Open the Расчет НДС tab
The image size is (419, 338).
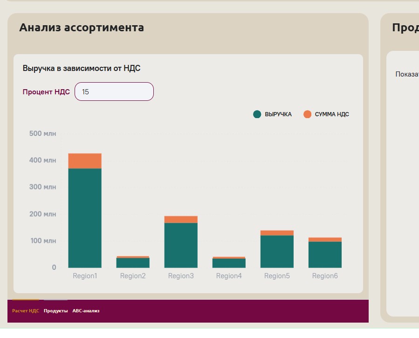(x=26, y=311)
